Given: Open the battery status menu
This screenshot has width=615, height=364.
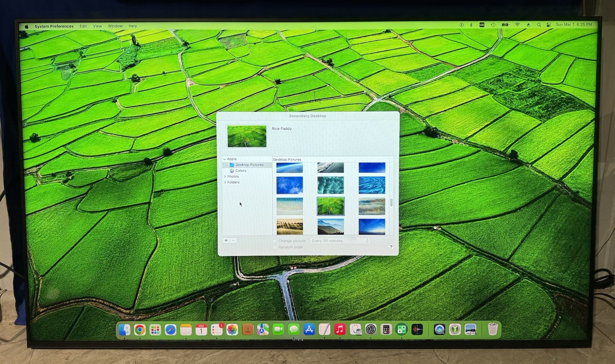Looking at the screenshot, I should (505, 25).
